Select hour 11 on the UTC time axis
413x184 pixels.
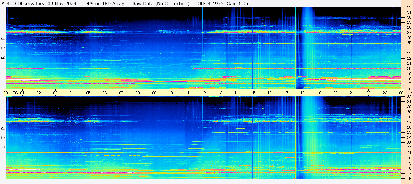click(187, 93)
